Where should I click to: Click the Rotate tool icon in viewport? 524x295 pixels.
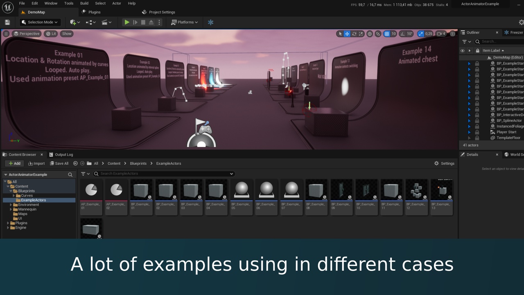354,34
